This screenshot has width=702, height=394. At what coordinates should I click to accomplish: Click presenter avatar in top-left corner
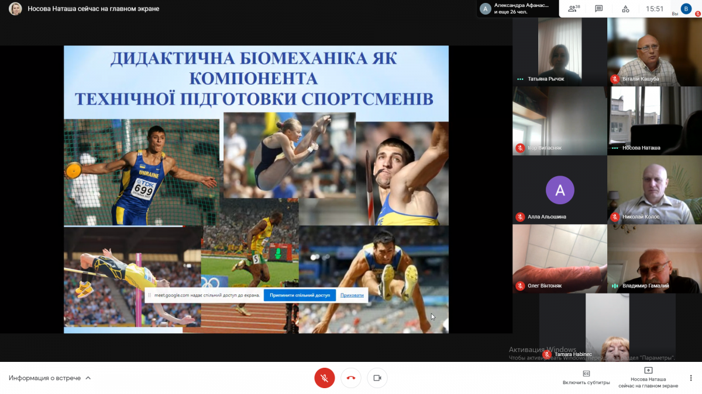(x=15, y=9)
